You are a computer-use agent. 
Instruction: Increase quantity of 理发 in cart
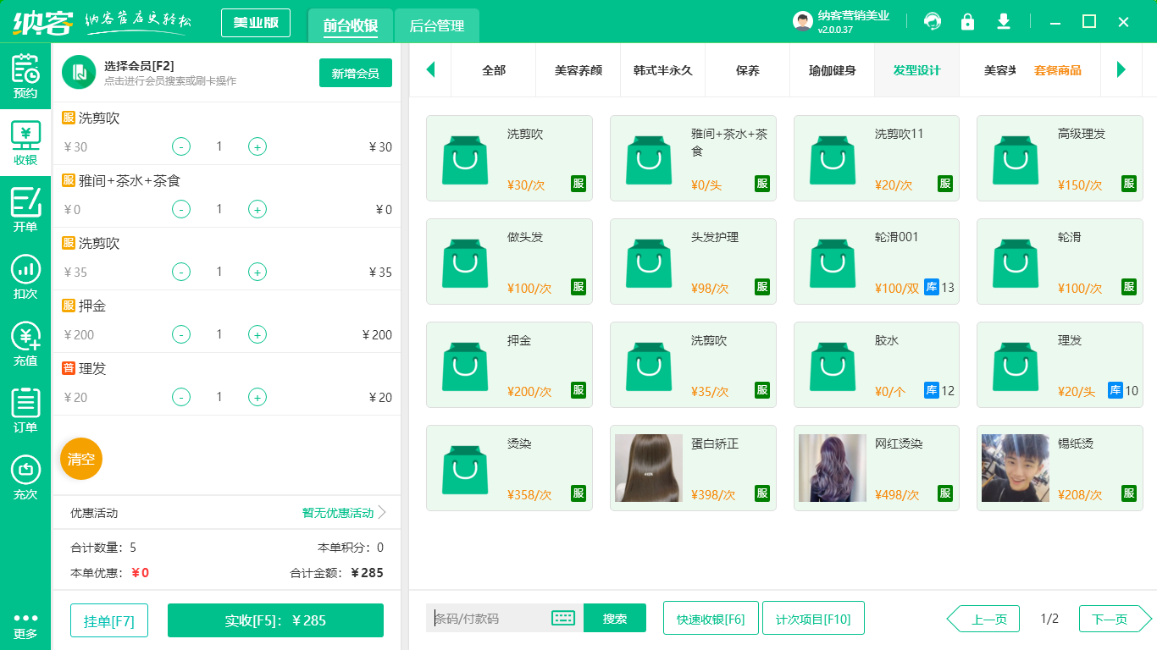(x=257, y=397)
